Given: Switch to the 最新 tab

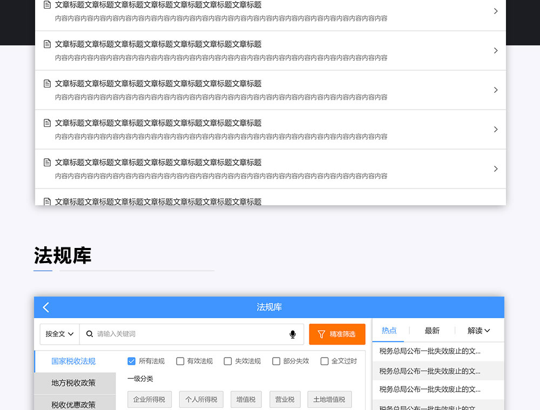Looking at the screenshot, I should (x=432, y=331).
